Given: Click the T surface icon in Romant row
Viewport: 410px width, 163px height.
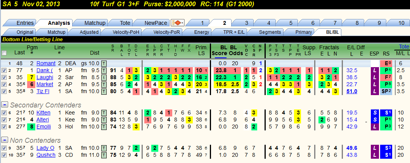Looking at the screenshot, I should pos(104,63).
